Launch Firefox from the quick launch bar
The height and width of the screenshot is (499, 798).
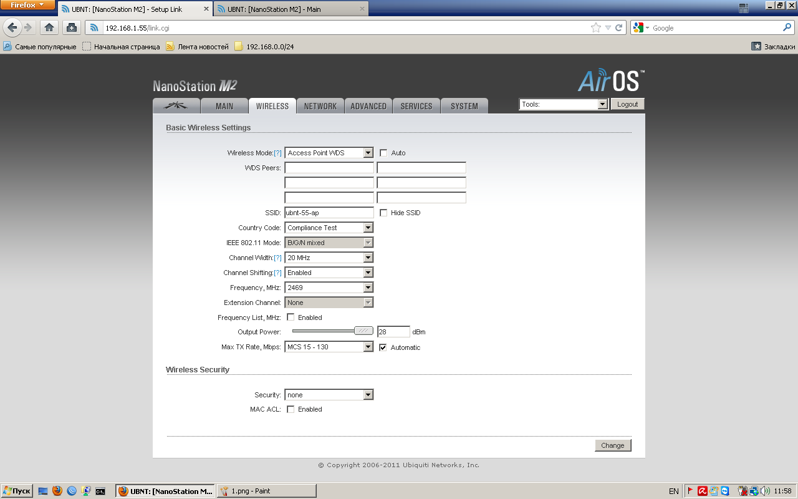pyautogui.click(x=57, y=491)
